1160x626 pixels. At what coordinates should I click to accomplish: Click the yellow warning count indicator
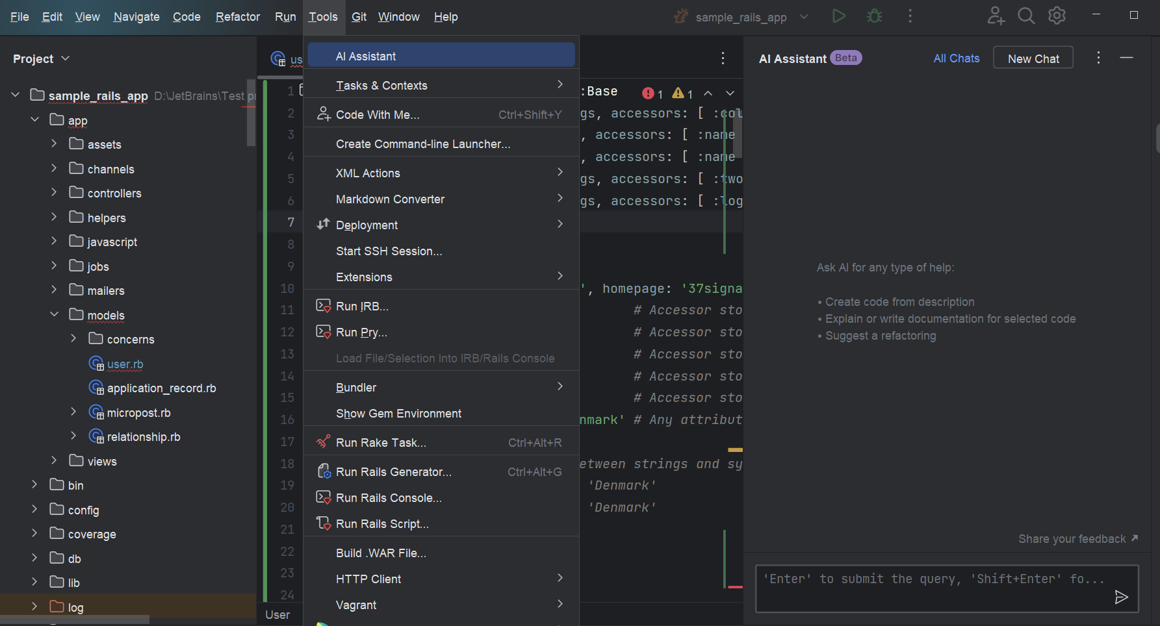click(682, 94)
